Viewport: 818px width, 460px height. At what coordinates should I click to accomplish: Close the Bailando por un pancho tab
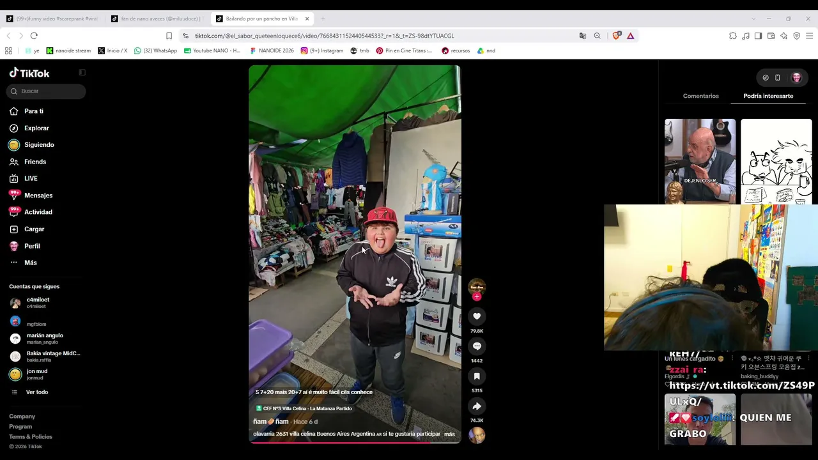[x=307, y=19]
